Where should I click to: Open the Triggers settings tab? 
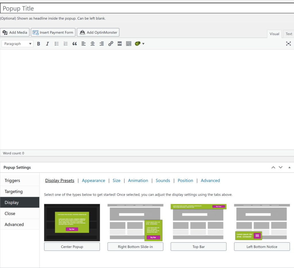12,181
